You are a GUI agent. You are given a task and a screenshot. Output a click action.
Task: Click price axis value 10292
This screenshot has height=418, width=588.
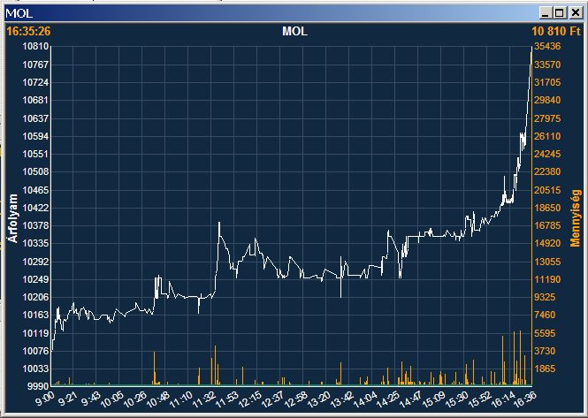pyautogui.click(x=35, y=262)
